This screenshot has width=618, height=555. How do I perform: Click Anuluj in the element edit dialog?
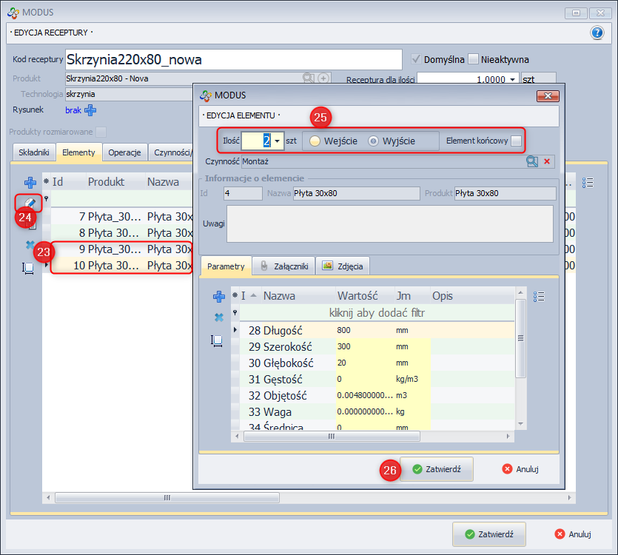[520, 468]
